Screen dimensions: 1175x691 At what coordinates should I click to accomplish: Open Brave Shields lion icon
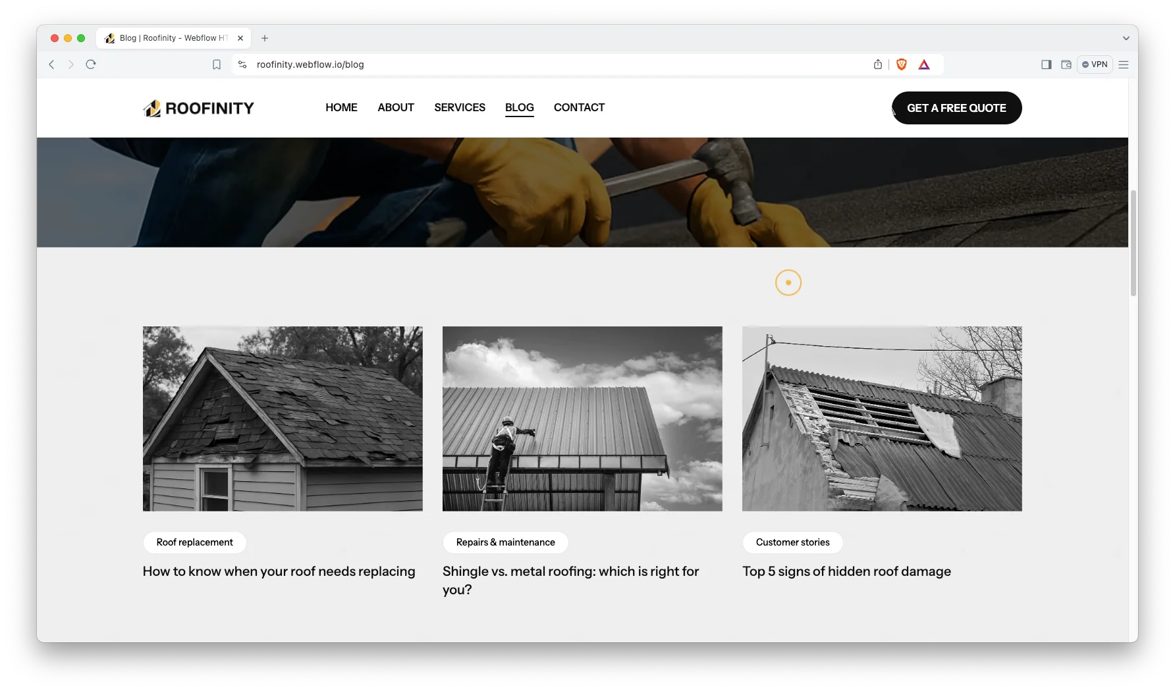click(x=902, y=64)
